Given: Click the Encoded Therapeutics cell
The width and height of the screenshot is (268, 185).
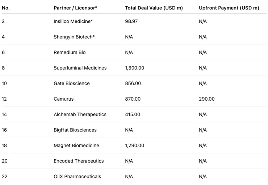Looking at the screenshot, I should [x=79, y=161].
